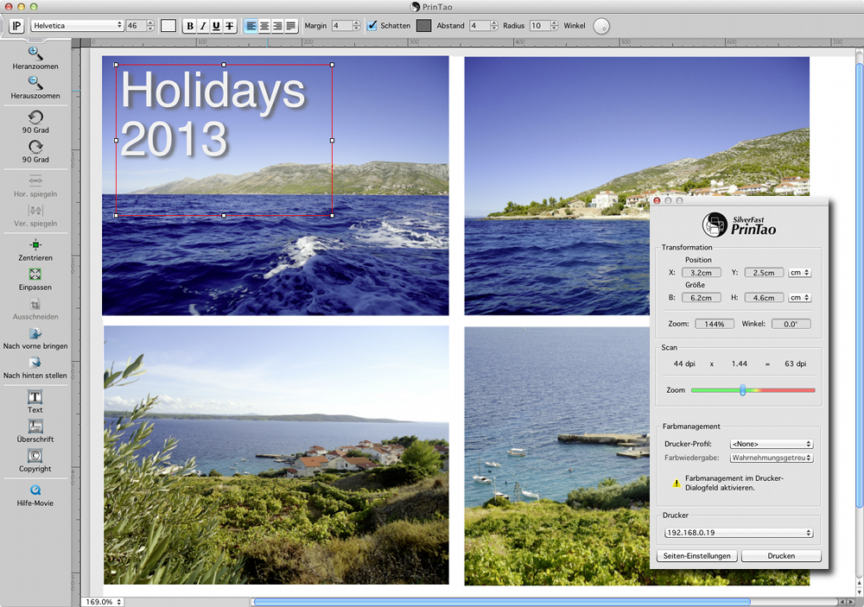Select center text alignment
The height and width of the screenshot is (607, 864).
264,26
